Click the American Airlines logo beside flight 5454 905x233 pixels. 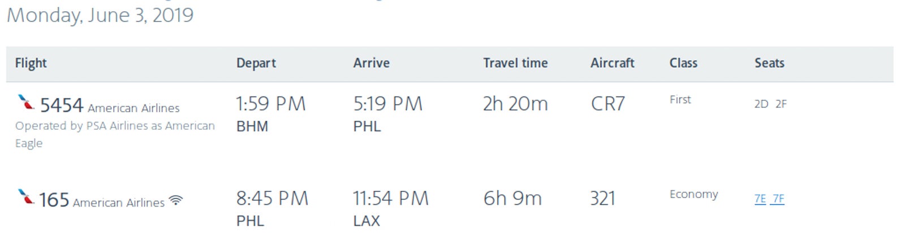click(x=25, y=102)
